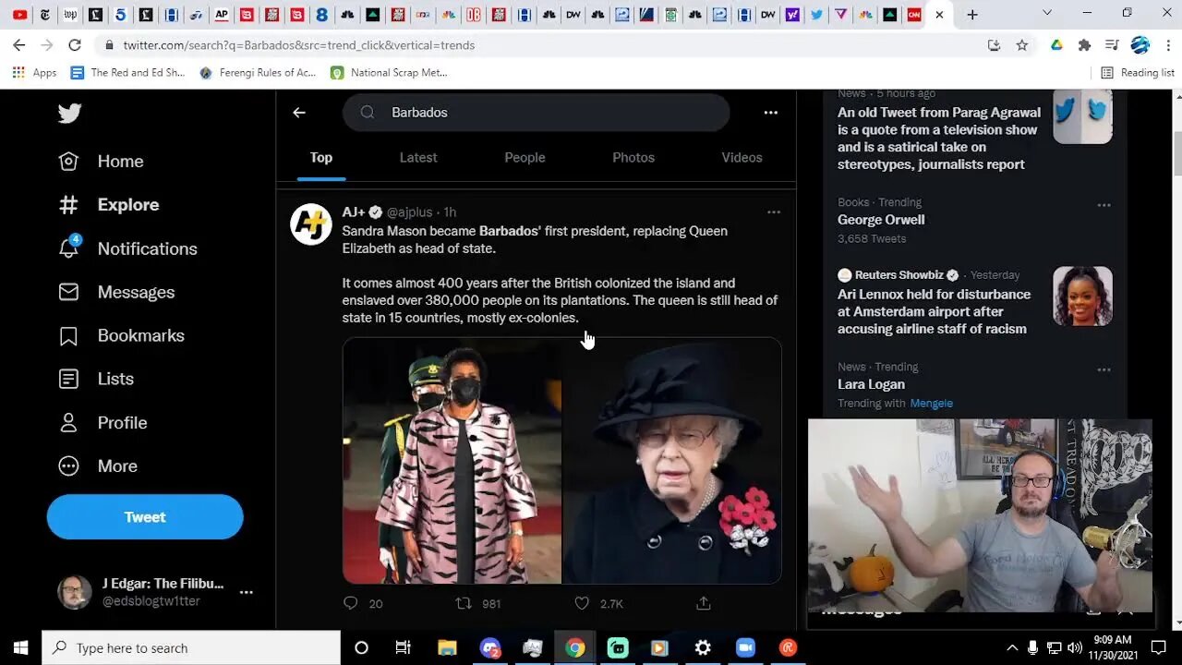The image size is (1182, 665).
Task: Open Chrome's Reading list
Action: point(1138,72)
